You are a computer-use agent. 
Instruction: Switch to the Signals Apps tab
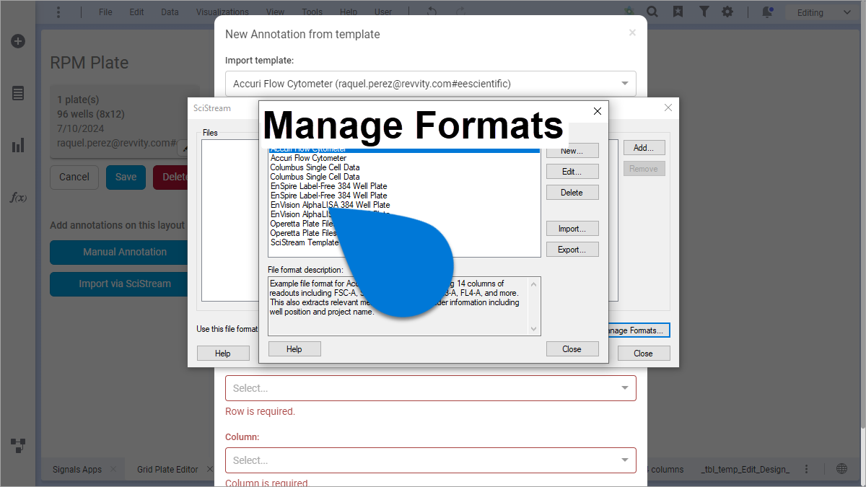(x=77, y=469)
